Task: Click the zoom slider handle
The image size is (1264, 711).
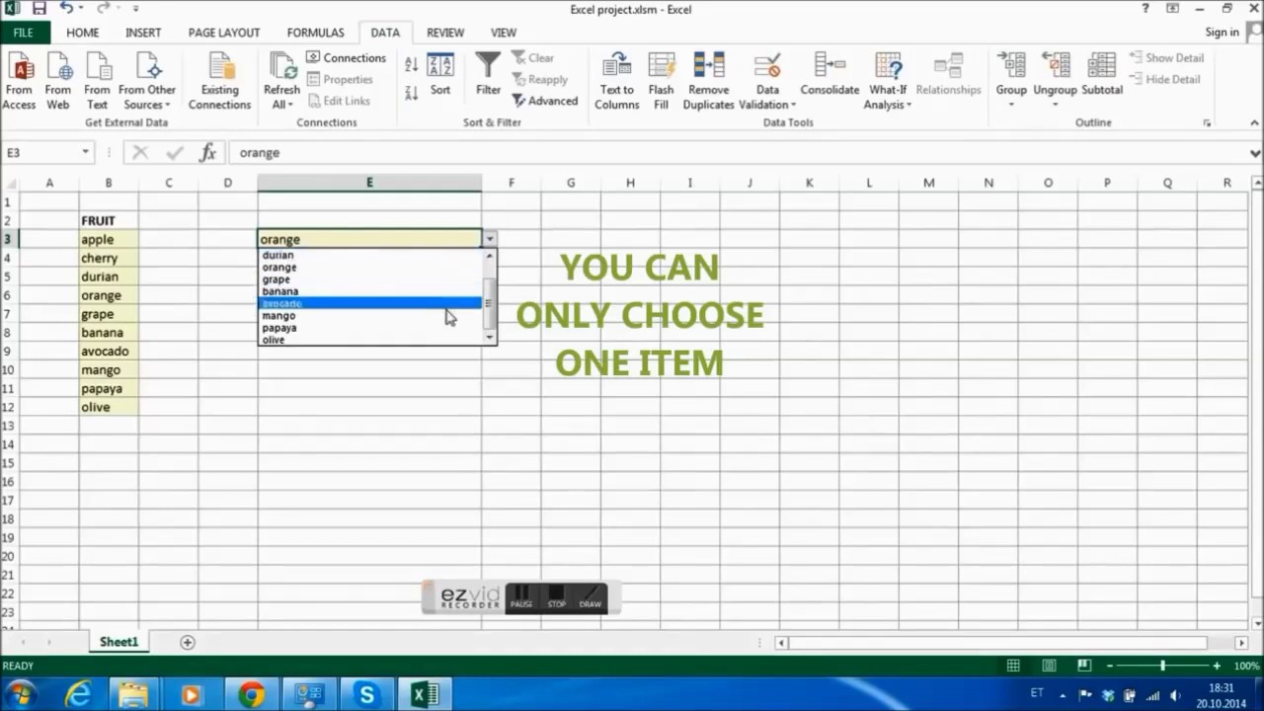Action: click(x=1162, y=666)
